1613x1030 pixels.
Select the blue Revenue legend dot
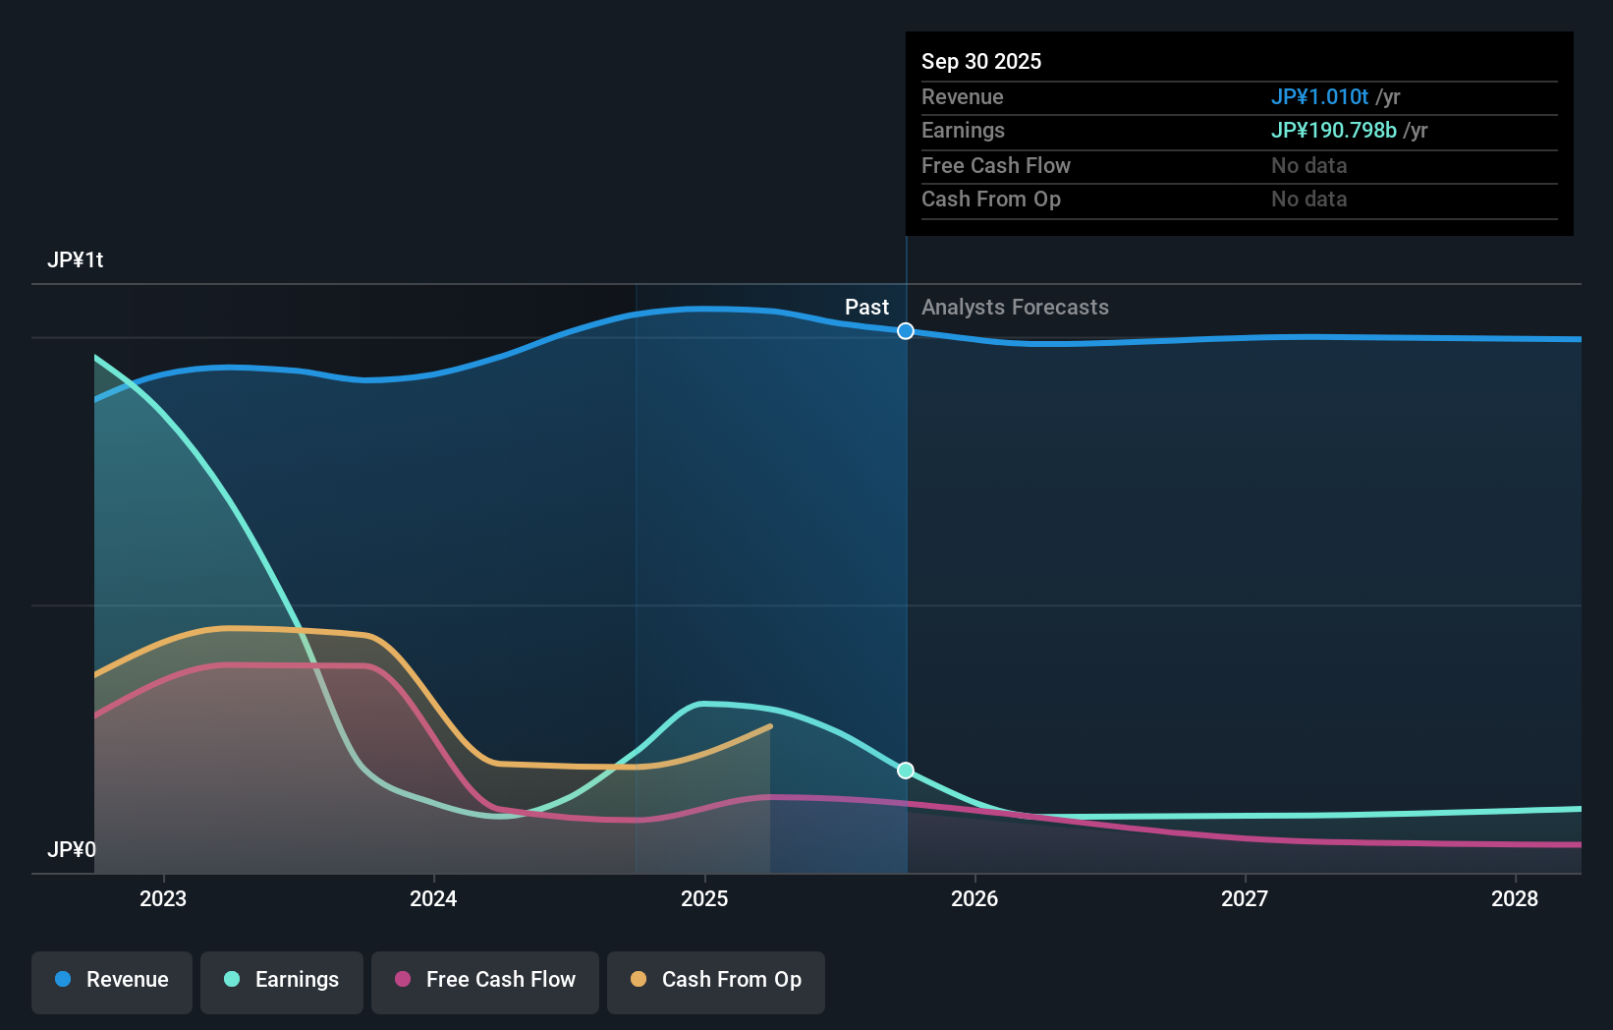tap(62, 980)
